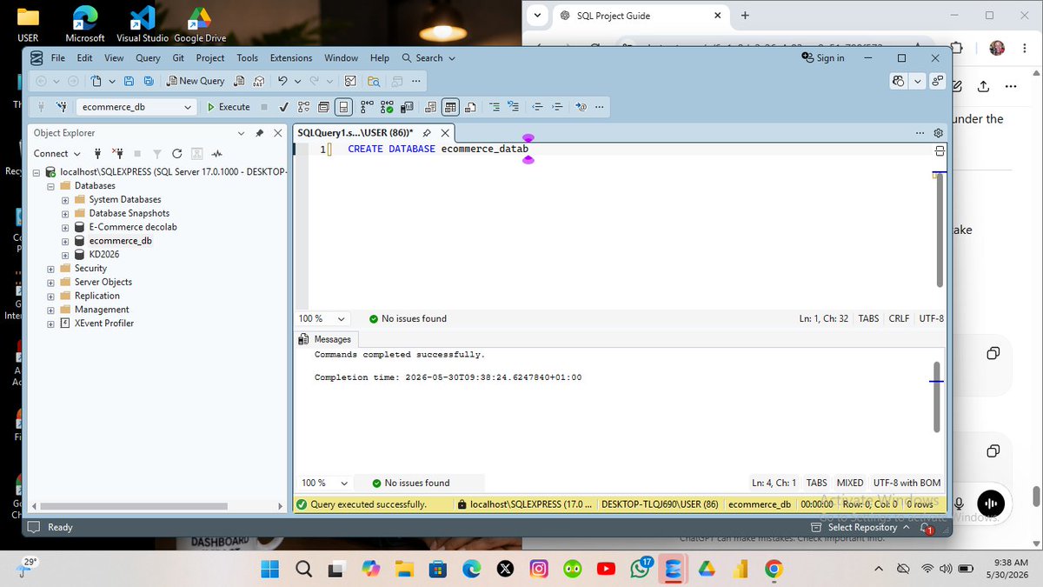1043x587 pixels.
Task: Collapse the localhost\SQLEXPRESS server node
Action: click(x=37, y=172)
